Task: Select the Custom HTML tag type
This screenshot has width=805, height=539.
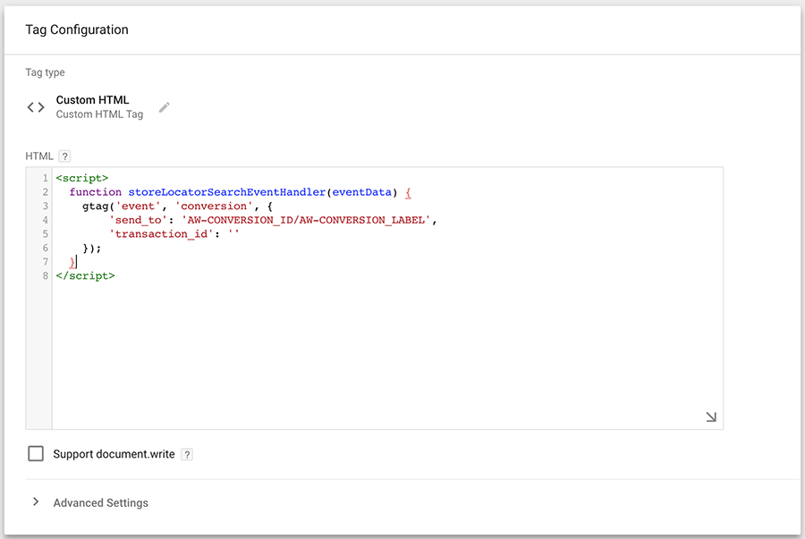Action: tap(92, 100)
